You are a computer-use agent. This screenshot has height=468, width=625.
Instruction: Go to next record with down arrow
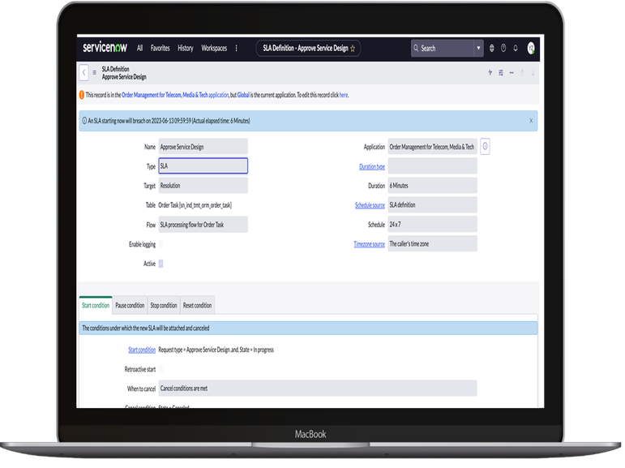point(533,73)
